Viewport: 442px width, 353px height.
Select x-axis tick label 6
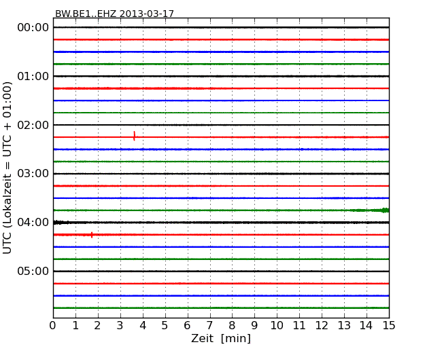click(x=188, y=326)
